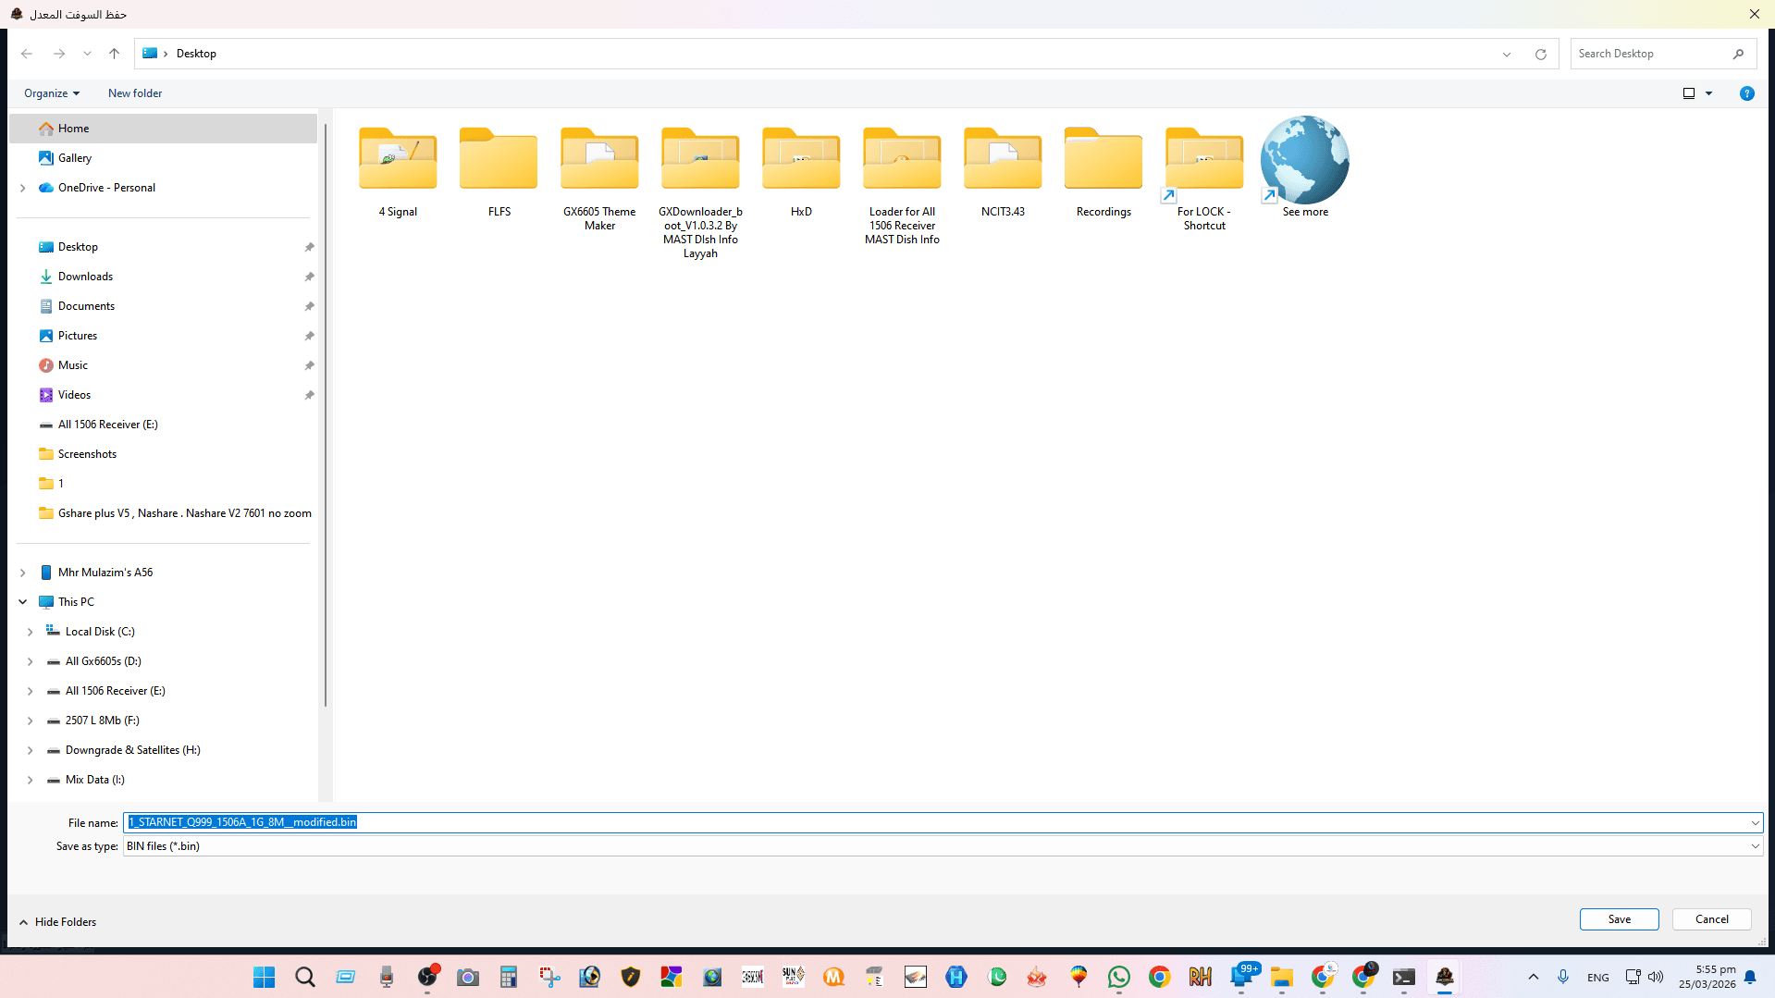1775x998 pixels.
Task: Click the Cancel button
Action: coord(1711,919)
